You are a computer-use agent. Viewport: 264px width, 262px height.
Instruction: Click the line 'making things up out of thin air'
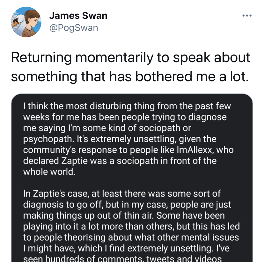pyautogui.click(x=124, y=215)
